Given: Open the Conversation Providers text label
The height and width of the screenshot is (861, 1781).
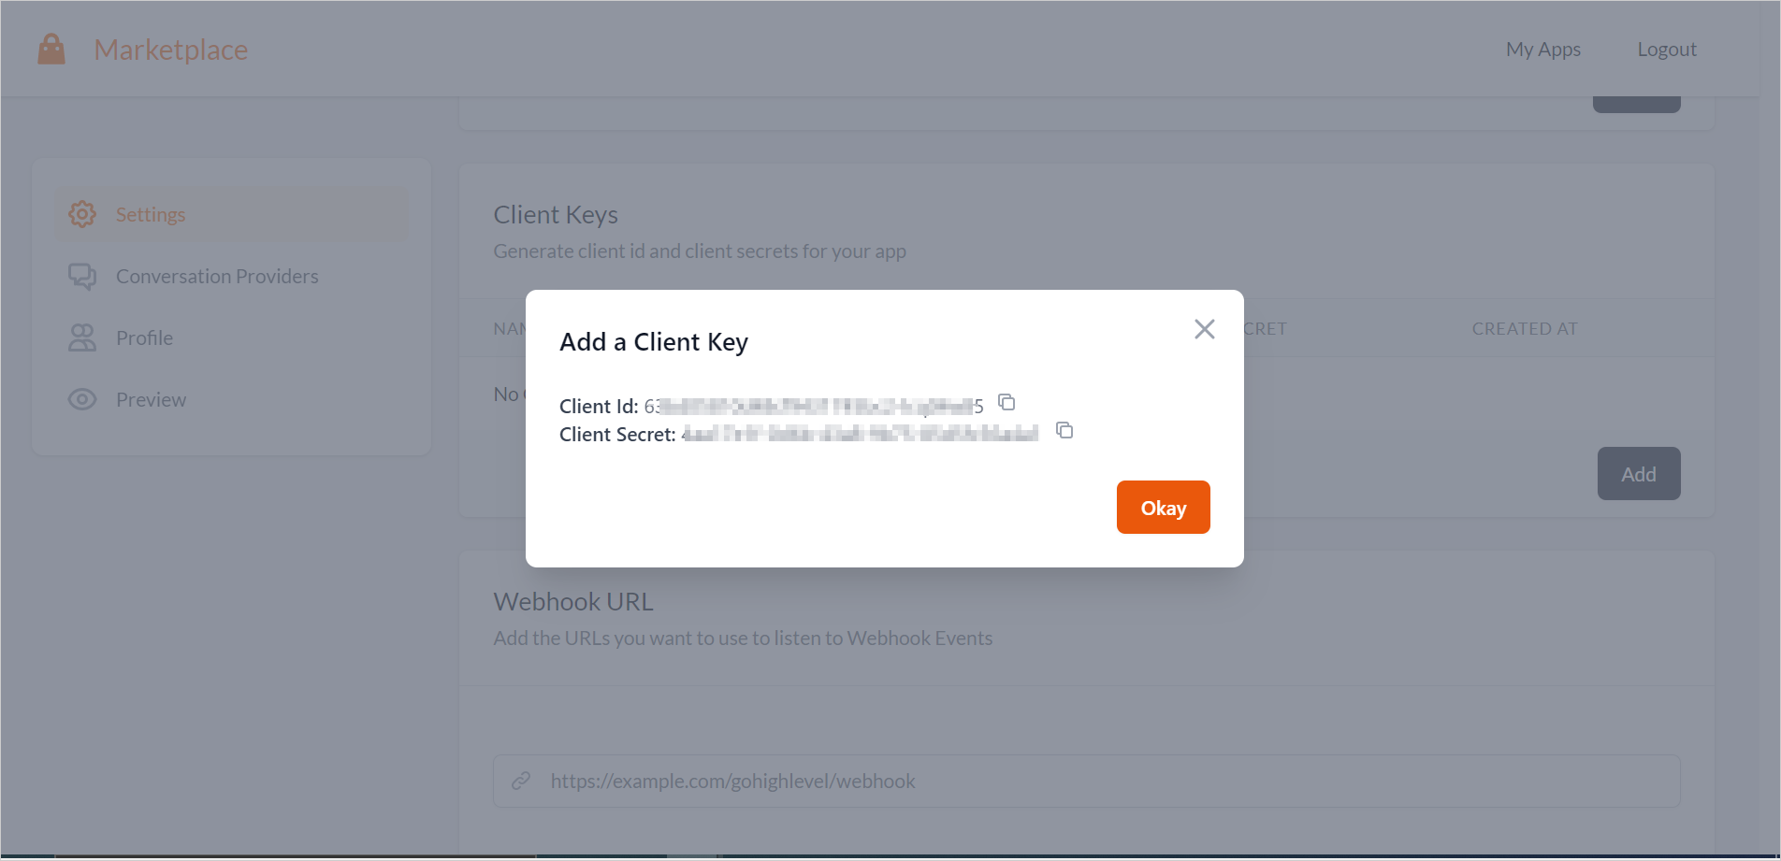Looking at the screenshot, I should pyautogui.click(x=217, y=277).
